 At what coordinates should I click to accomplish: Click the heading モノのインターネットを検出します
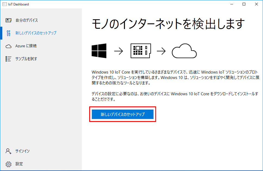point(168,24)
